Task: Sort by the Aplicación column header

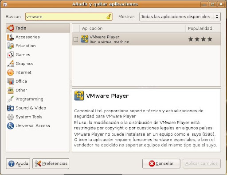Action: [x=133, y=28]
